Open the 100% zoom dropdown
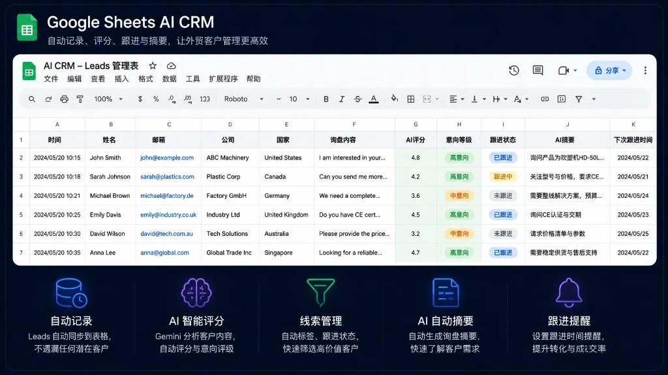668x375 pixels. (x=108, y=99)
